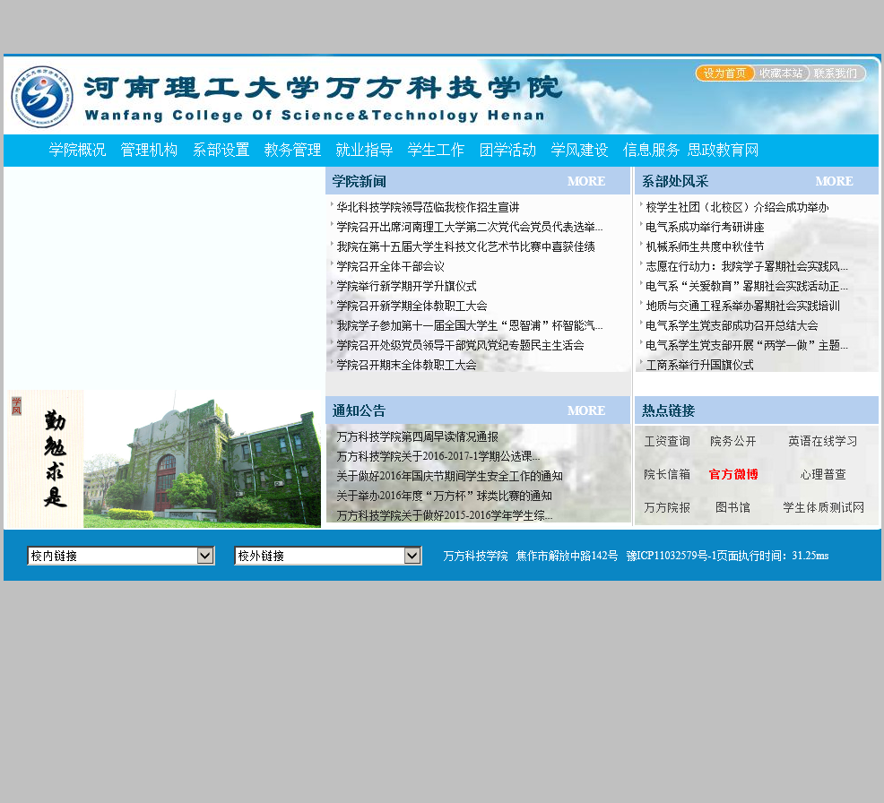Image resolution: width=884 pixels, height=803 pixels.
Task: Open notice 万方科技学院第四周早读情况通报
Action: [x=417, y=436]
